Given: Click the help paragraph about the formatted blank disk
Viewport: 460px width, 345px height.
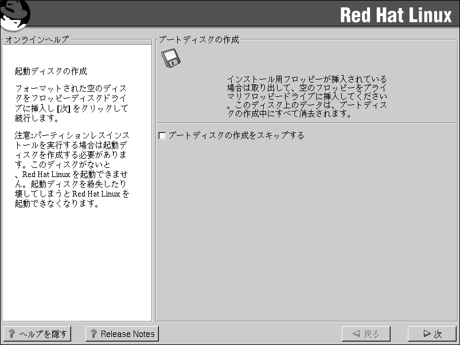Looking at the screenshot, I should [71, 104].
